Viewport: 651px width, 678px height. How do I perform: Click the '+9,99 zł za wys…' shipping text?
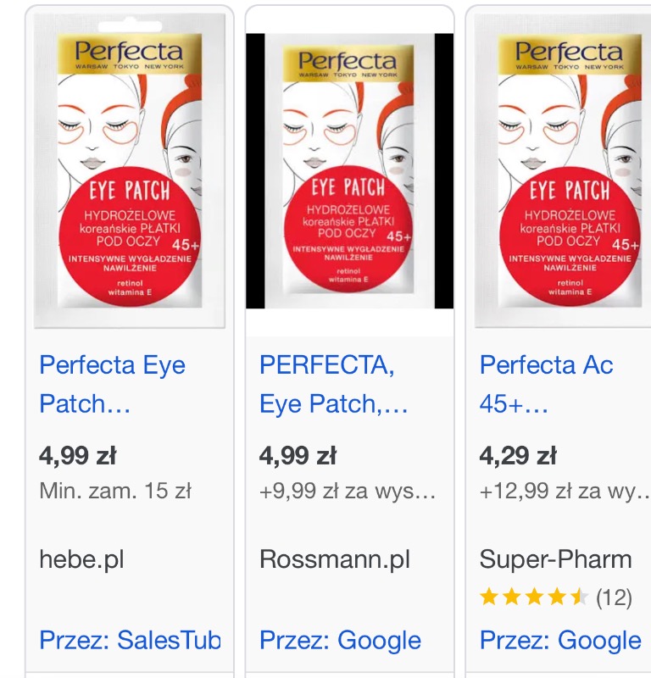pyautogui.click(x=348, y=491)
